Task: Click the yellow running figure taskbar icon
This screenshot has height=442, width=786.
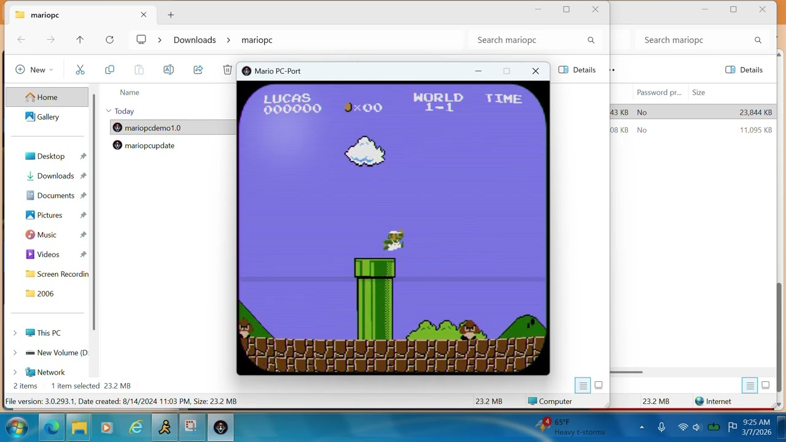Action: pyautogui.click(x=164, y=427)
